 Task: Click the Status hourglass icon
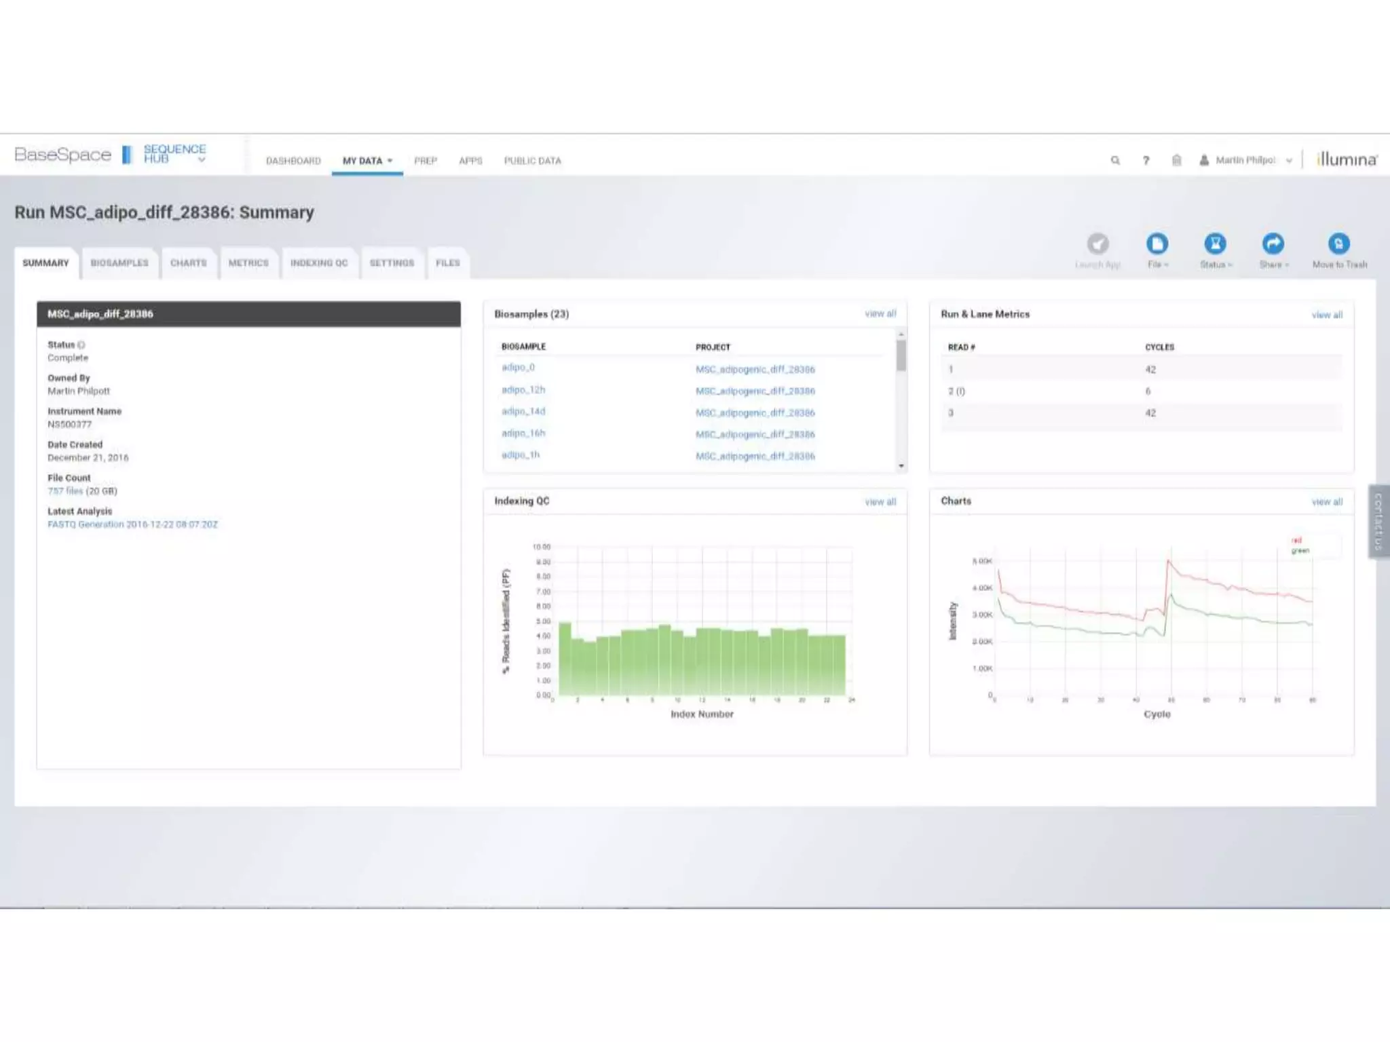(1215, 244)
